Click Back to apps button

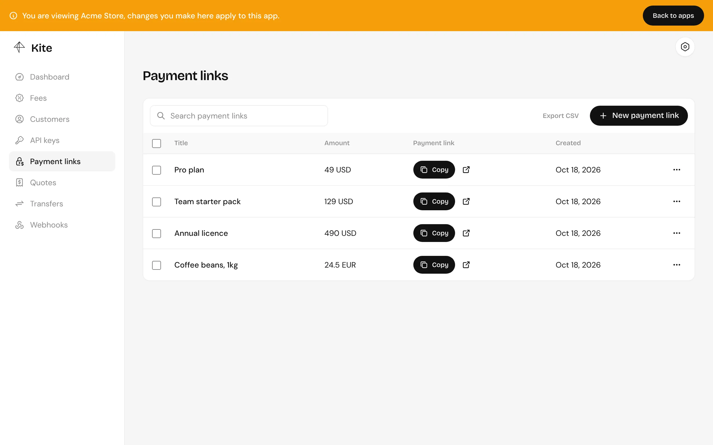(673, 16)
